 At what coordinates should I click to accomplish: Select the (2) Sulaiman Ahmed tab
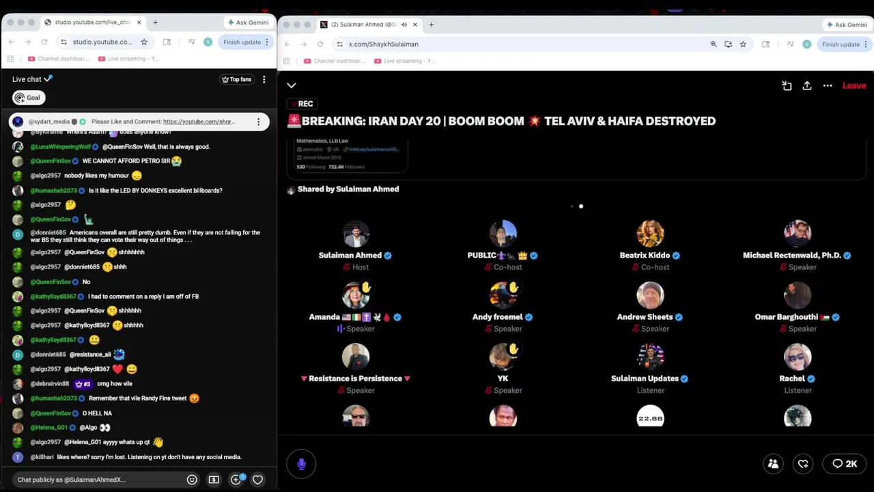369,25
